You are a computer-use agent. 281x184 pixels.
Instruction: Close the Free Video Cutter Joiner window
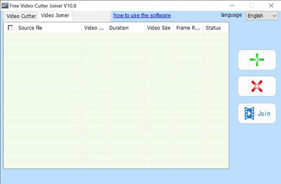(x=271, y=6)
